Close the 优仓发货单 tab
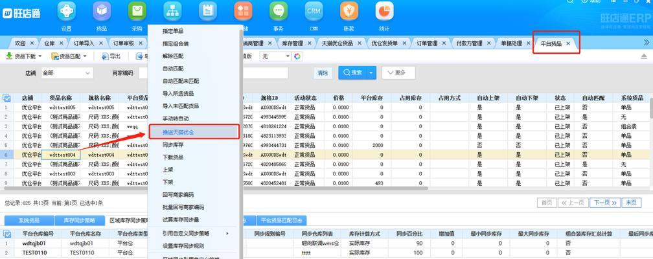 coord(404,43)
